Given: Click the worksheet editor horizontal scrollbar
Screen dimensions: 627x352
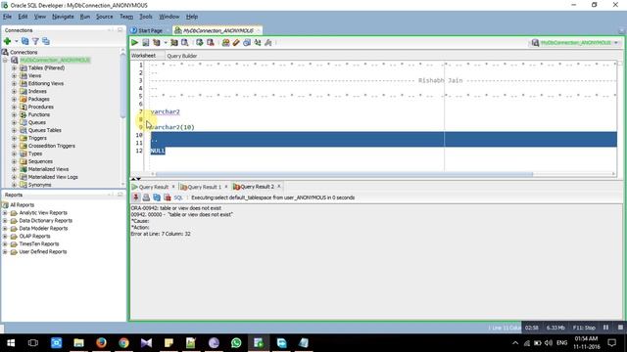Looking at the screenshot, I should [344, 174].
